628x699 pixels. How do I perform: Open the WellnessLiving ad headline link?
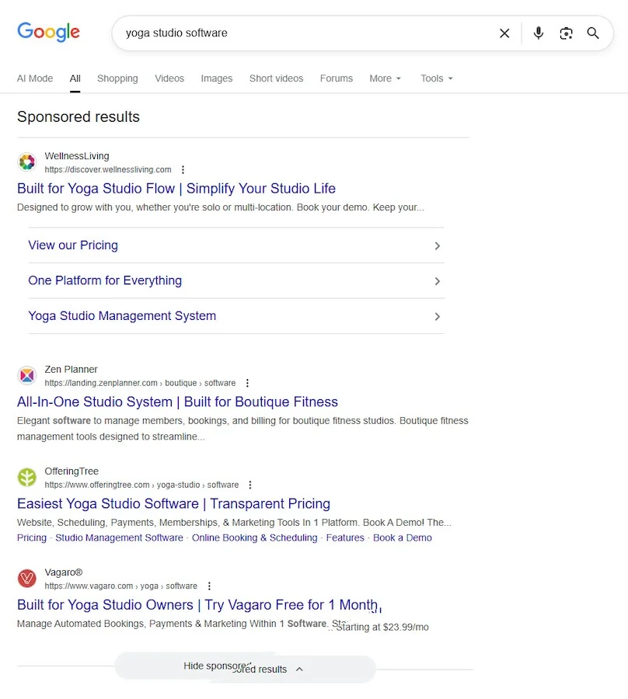point(179,189)
